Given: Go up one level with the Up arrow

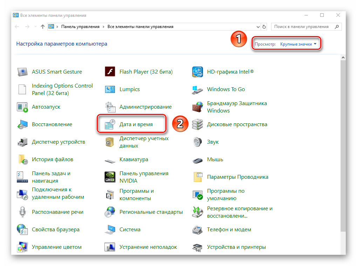Looking at the screenshot, I should click(43, 27).
